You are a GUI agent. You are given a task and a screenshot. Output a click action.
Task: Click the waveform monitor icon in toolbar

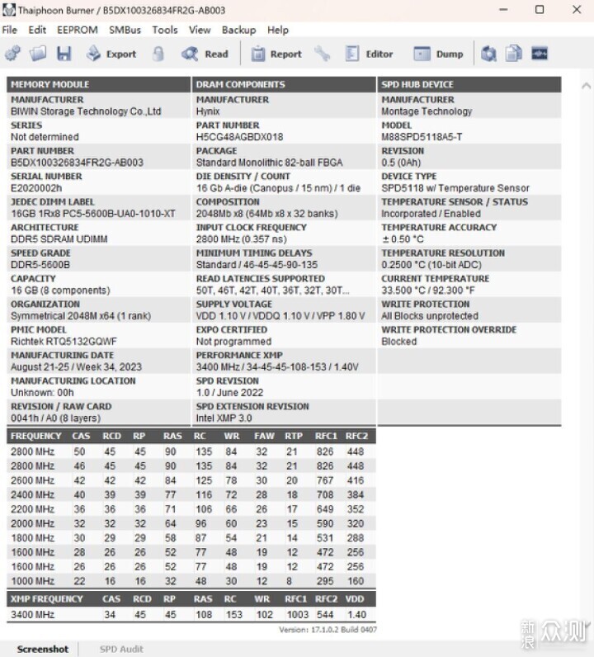[x=540, y=54]
